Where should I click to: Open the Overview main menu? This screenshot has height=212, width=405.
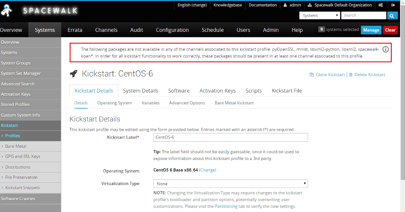click(11, 30)
